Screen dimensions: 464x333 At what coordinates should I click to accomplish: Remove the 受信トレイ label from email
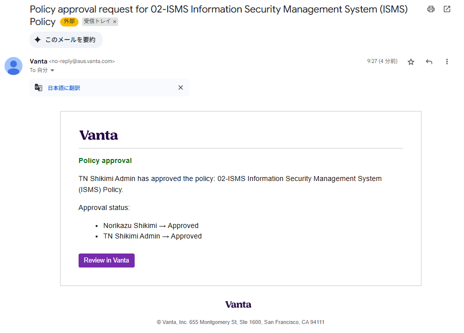pyautogui.click(x=115, y=22)
